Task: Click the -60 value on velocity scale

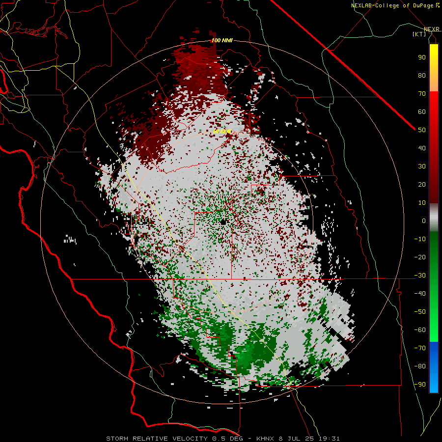Action: 420,330
